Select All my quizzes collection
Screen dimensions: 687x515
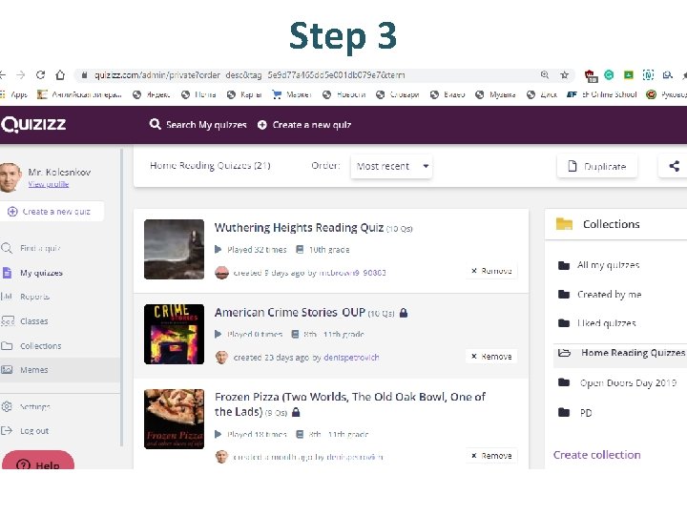point(599,265)
